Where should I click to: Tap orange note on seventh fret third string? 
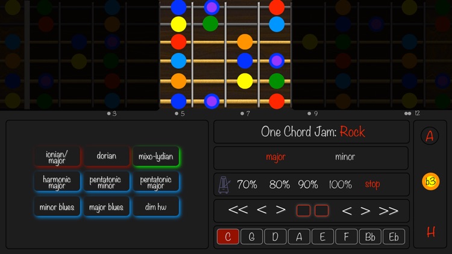(x=245, y=42)
